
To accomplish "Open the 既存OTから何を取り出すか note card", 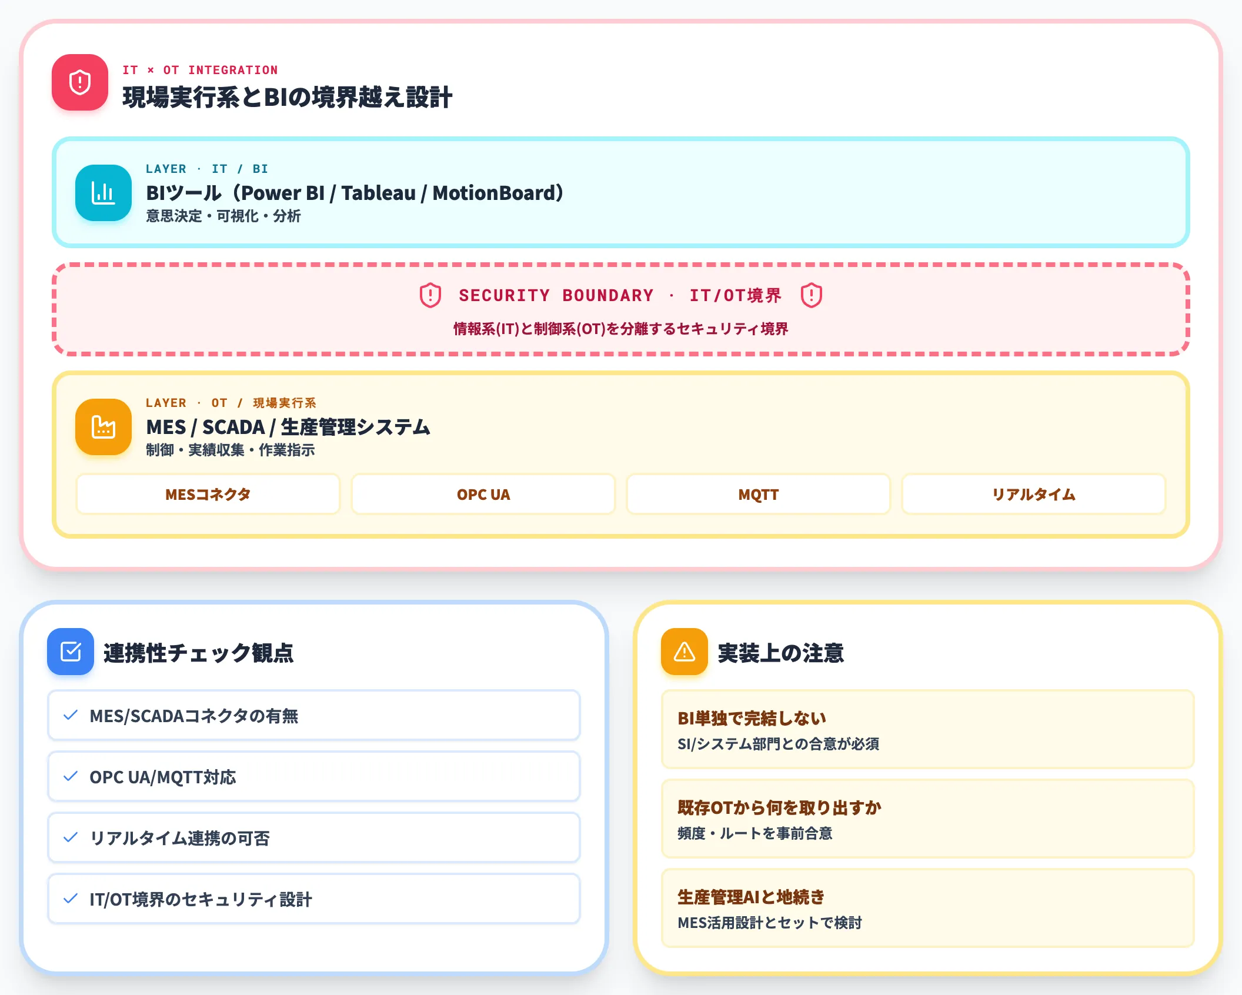I will 928,819.
